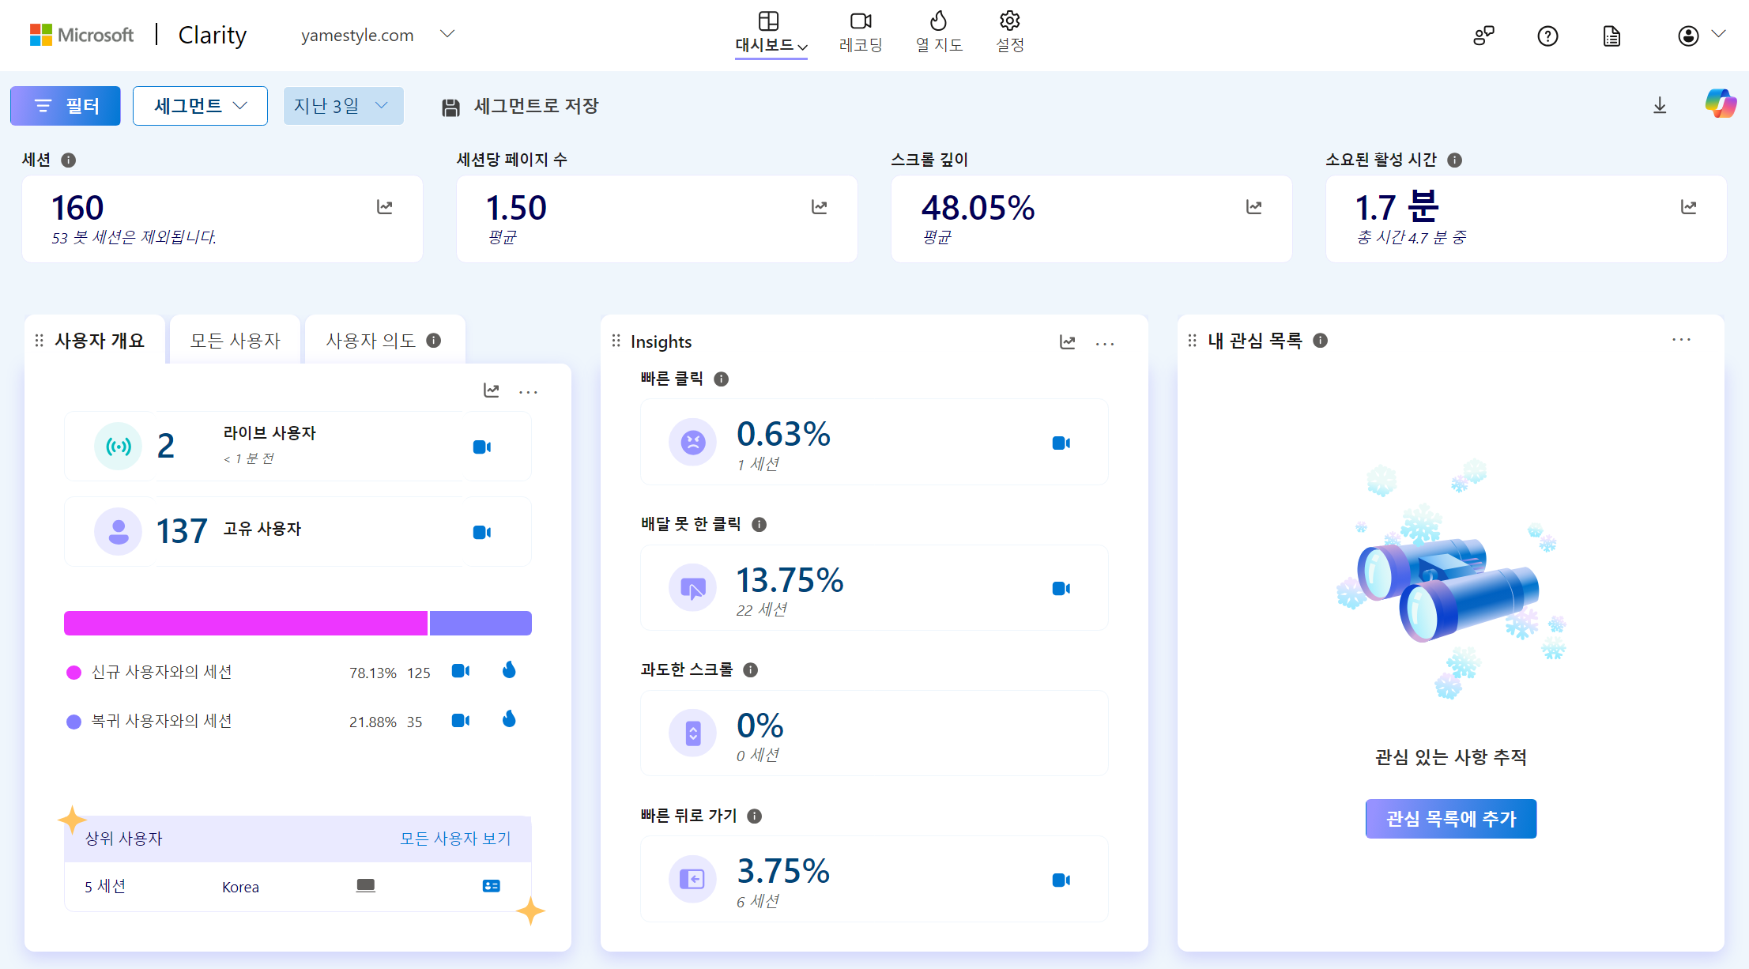1749x969 pixels.
Task: Switch to the 모든 사용자 tab
Action: point(235,341)
